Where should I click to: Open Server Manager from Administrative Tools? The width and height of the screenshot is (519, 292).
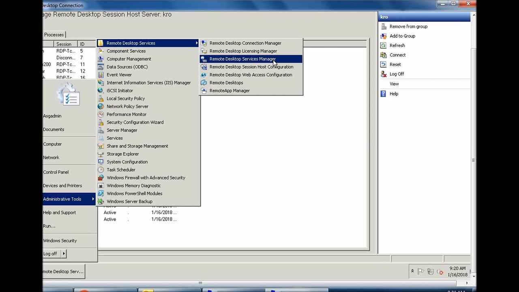coord(122,130)
